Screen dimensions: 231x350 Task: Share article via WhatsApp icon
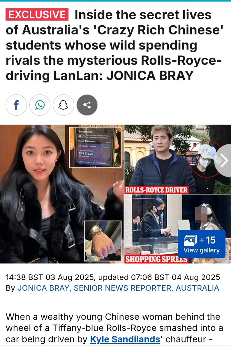coord(40,105)
